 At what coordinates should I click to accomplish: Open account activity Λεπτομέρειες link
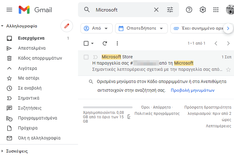coord(218,126)
